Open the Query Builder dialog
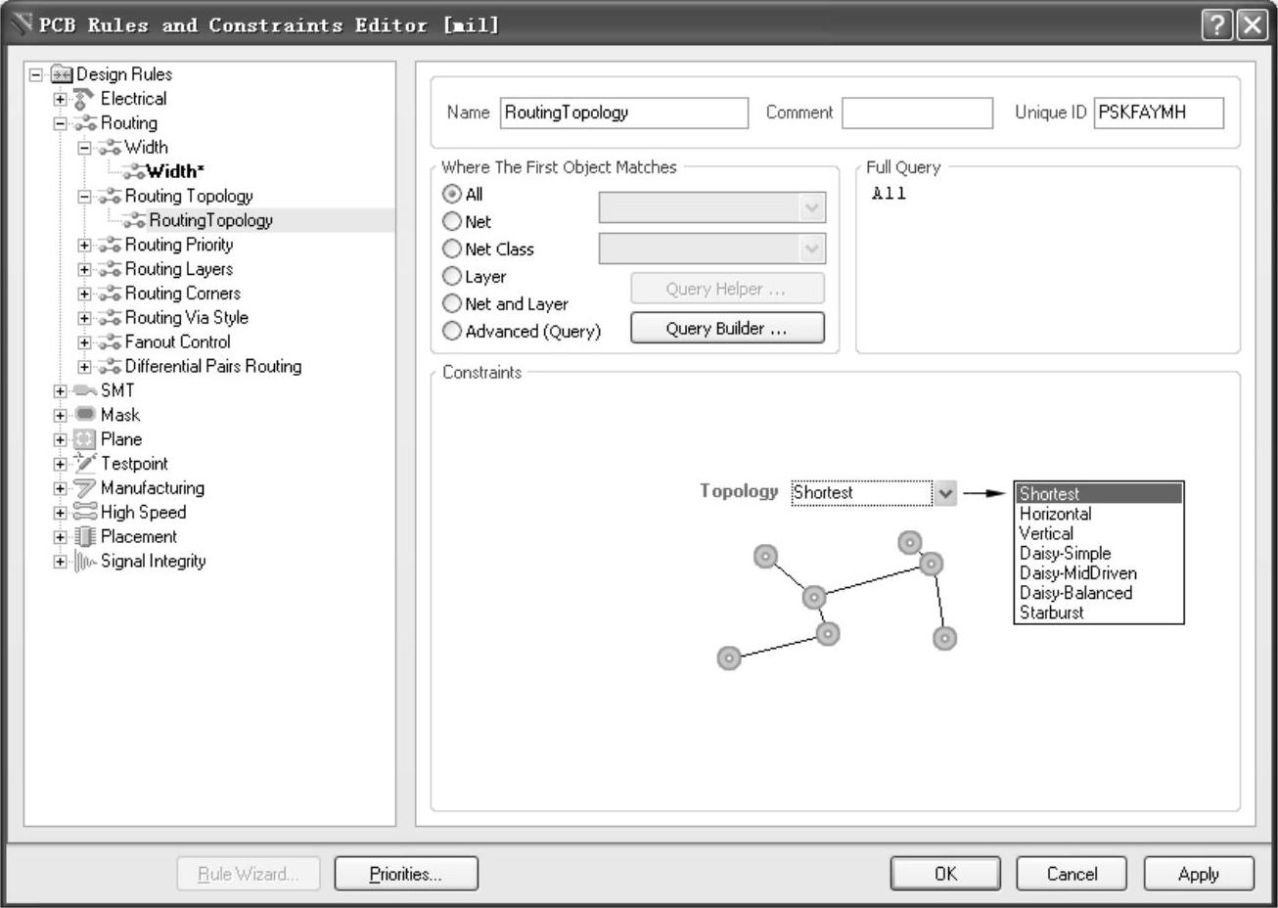This screenshot has width=1278, height=908. point(727,329)
